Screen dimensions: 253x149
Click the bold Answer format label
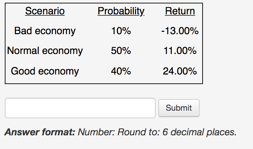click(x=40, y=132)
